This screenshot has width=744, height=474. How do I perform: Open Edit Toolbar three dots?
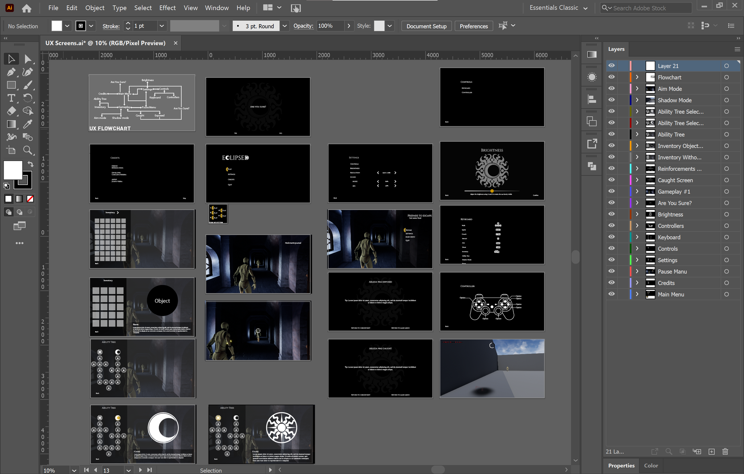[x=20, y=243]
